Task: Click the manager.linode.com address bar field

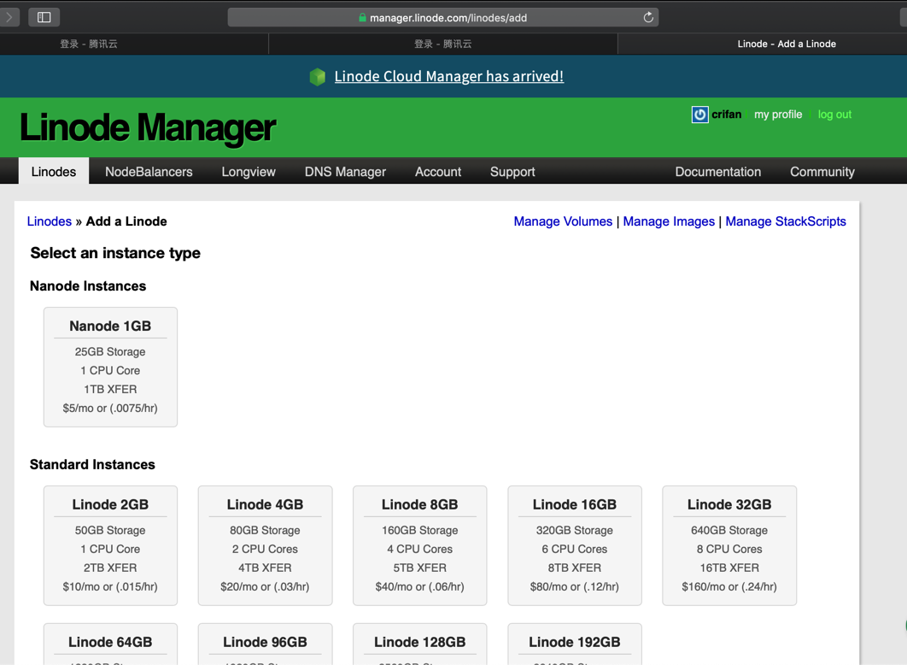Action: [x=443, y=17]
